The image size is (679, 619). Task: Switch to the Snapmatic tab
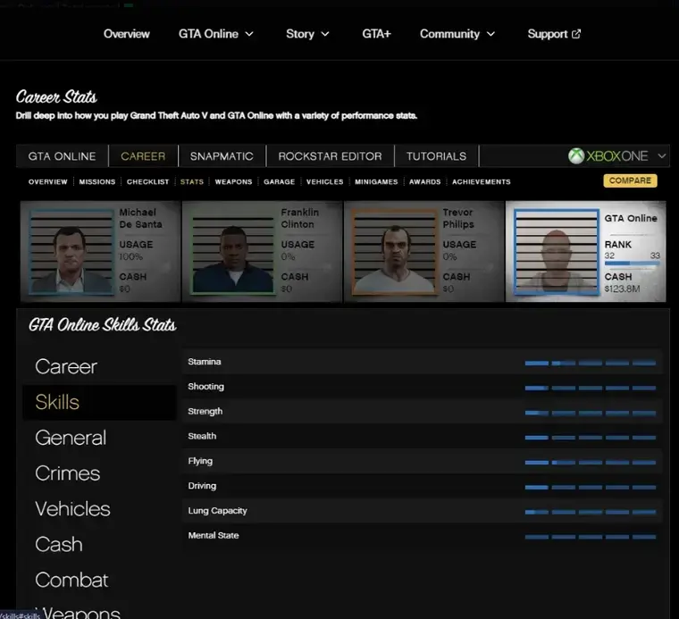(222, 156)
